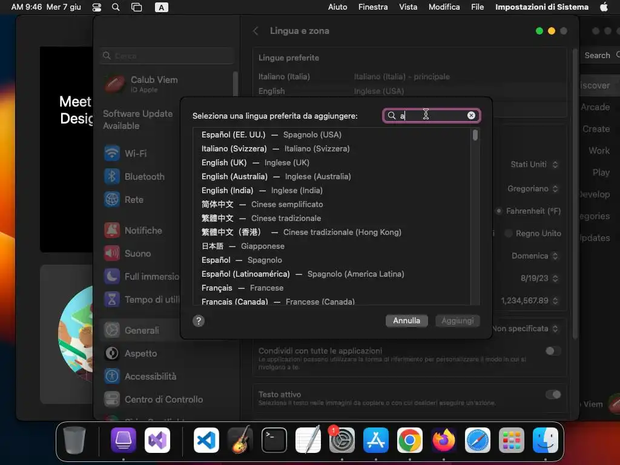Select English (Australia) language row
620x465 pixels.
[332, 176]
